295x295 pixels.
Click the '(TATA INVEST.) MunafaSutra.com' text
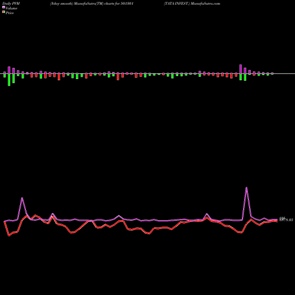(192, 4)
